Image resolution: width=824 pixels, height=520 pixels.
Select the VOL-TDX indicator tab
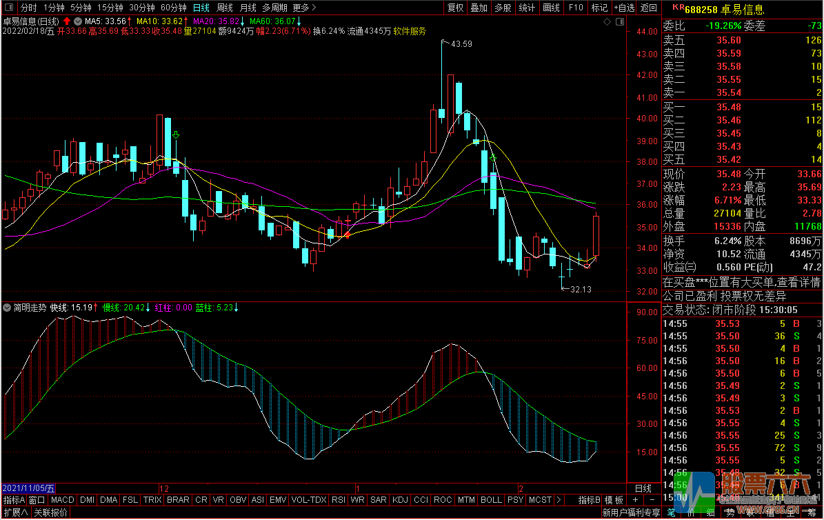309,500
